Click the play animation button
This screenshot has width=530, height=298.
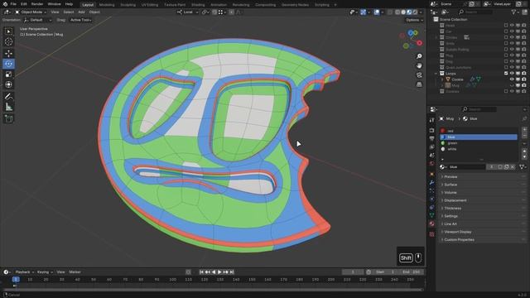coord(219,272)
